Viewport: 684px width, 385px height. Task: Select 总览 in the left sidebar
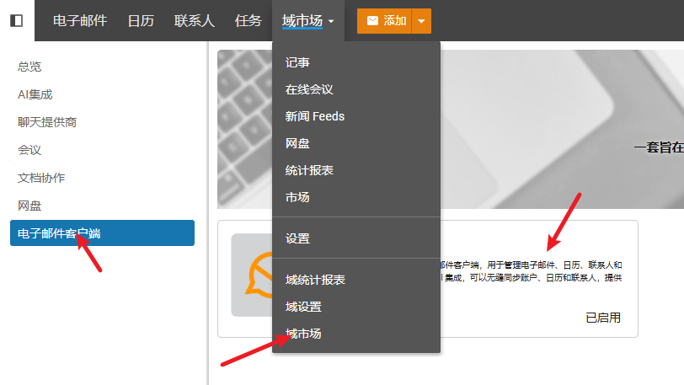(x=29, y=67)
